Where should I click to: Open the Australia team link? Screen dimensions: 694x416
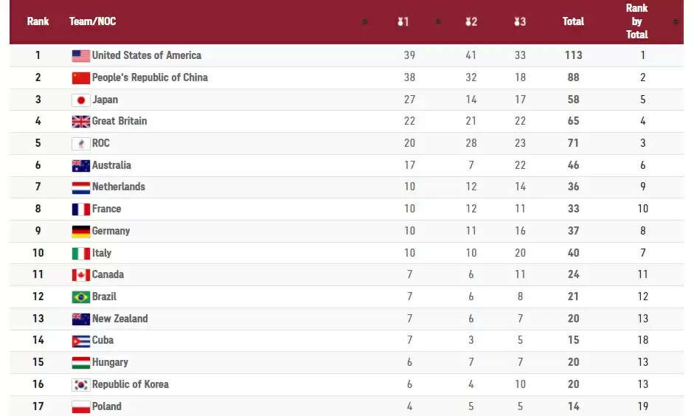point(111,165)
